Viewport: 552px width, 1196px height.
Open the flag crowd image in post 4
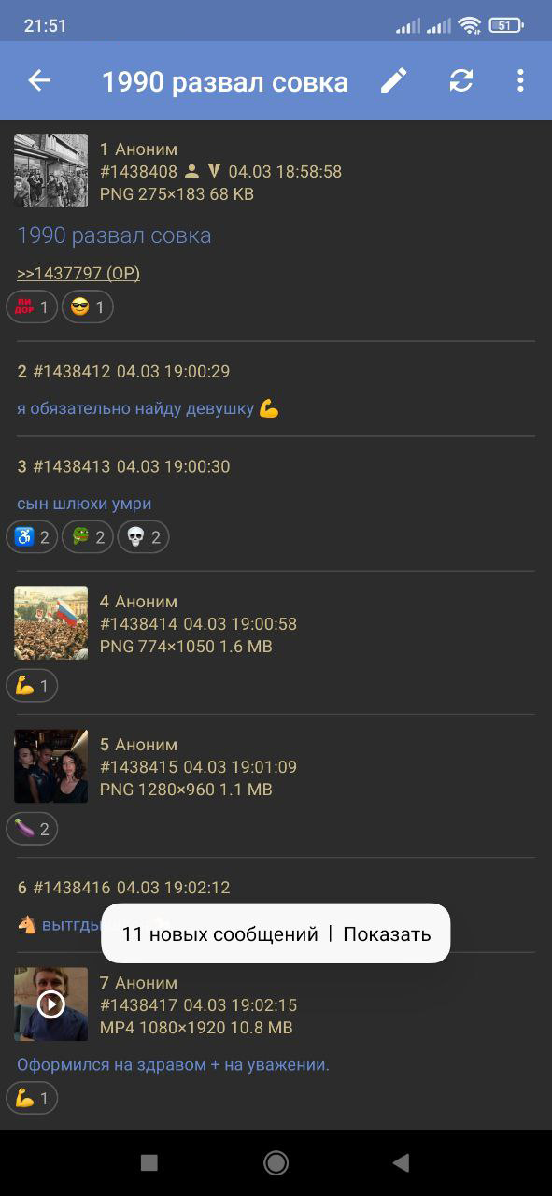coord(51,623)
